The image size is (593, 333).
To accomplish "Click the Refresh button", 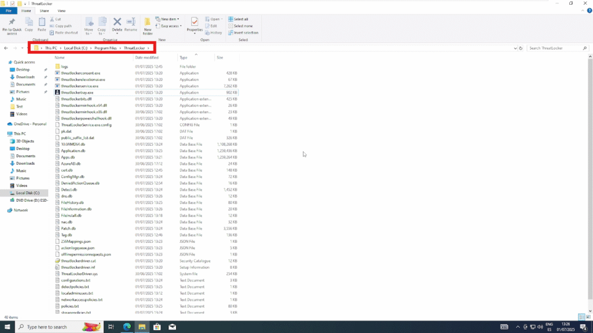I will coord(521,48).
